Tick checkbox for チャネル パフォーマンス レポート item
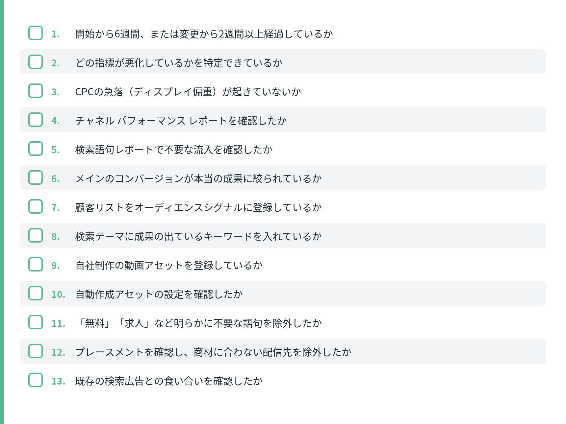Image resolution: width=566 pixels, height=424 pixels. click(36, 120)
